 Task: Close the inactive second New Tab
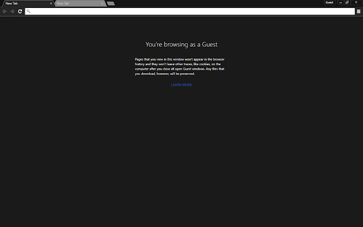point(101,3)
